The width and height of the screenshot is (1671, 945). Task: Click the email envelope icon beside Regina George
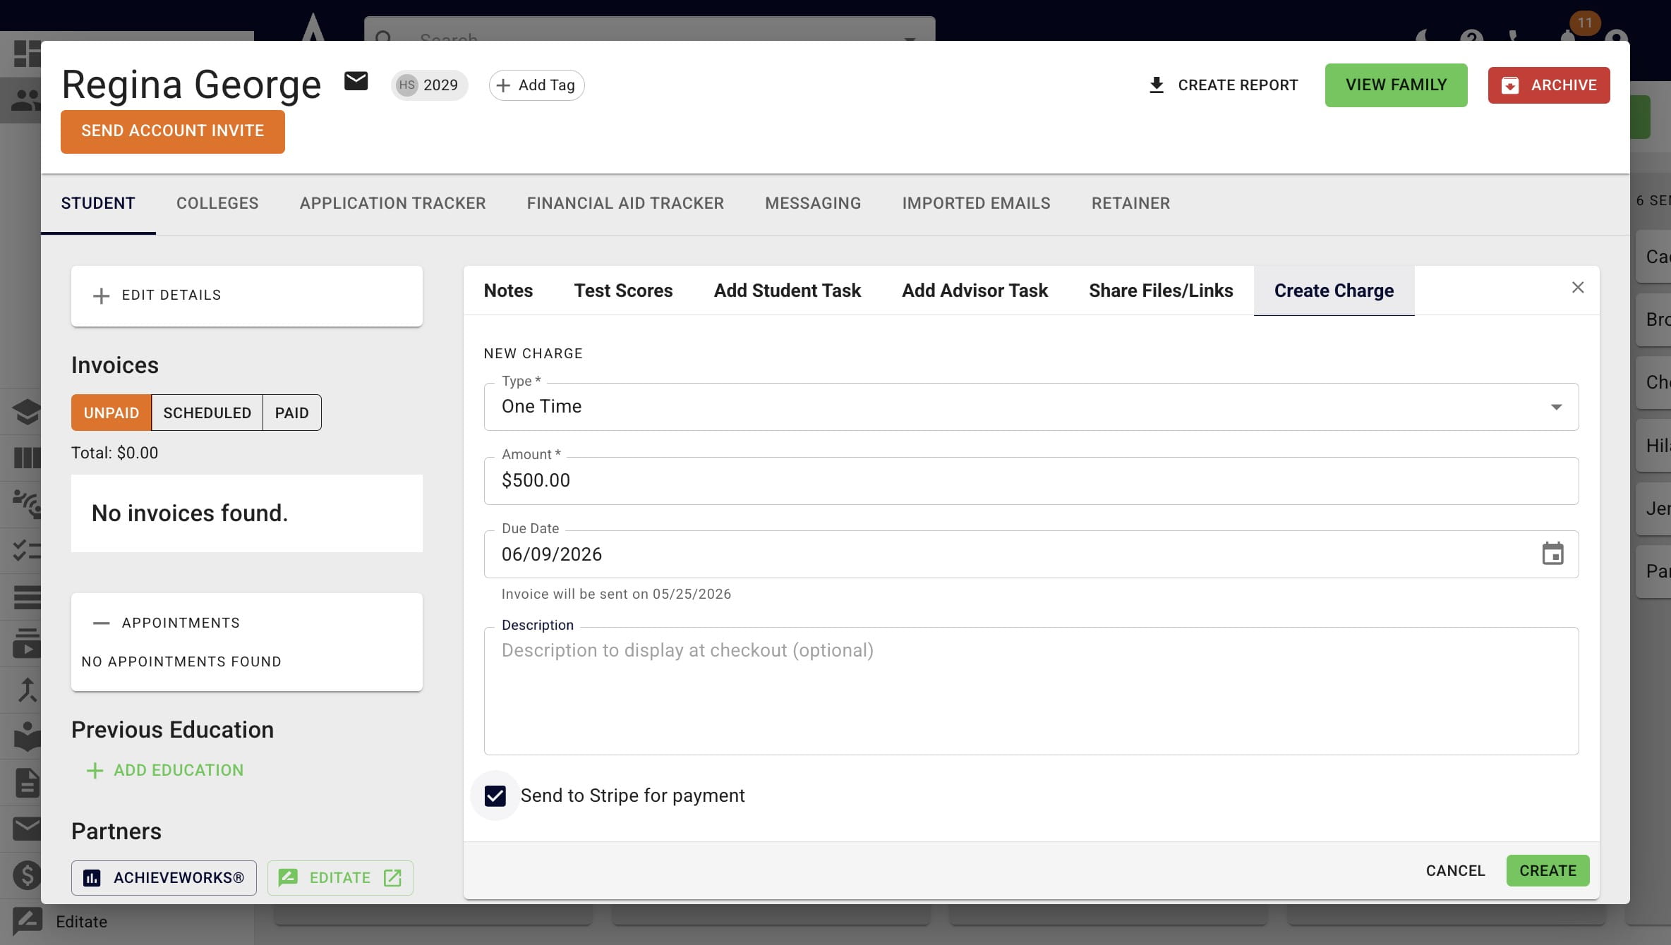(x=356, y=82)
